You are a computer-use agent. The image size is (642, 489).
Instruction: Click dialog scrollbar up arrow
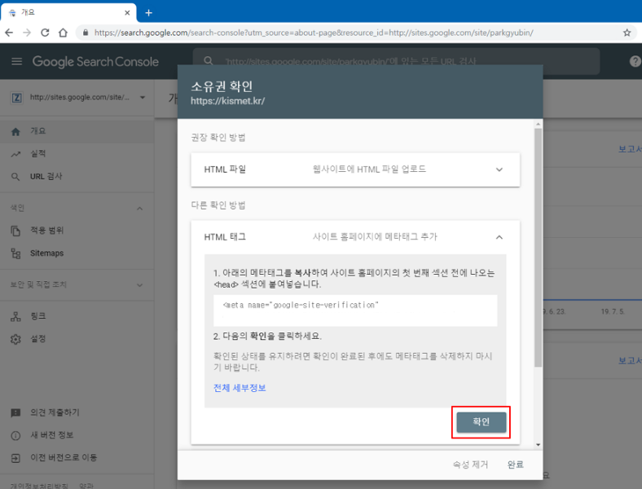pyautogui.click(x=539, y=124)
